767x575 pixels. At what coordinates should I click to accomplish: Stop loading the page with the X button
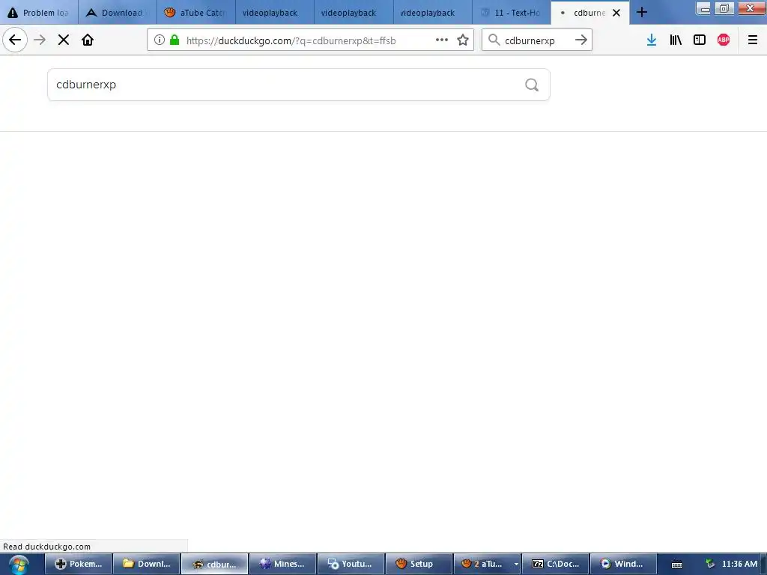coord(64,40)
